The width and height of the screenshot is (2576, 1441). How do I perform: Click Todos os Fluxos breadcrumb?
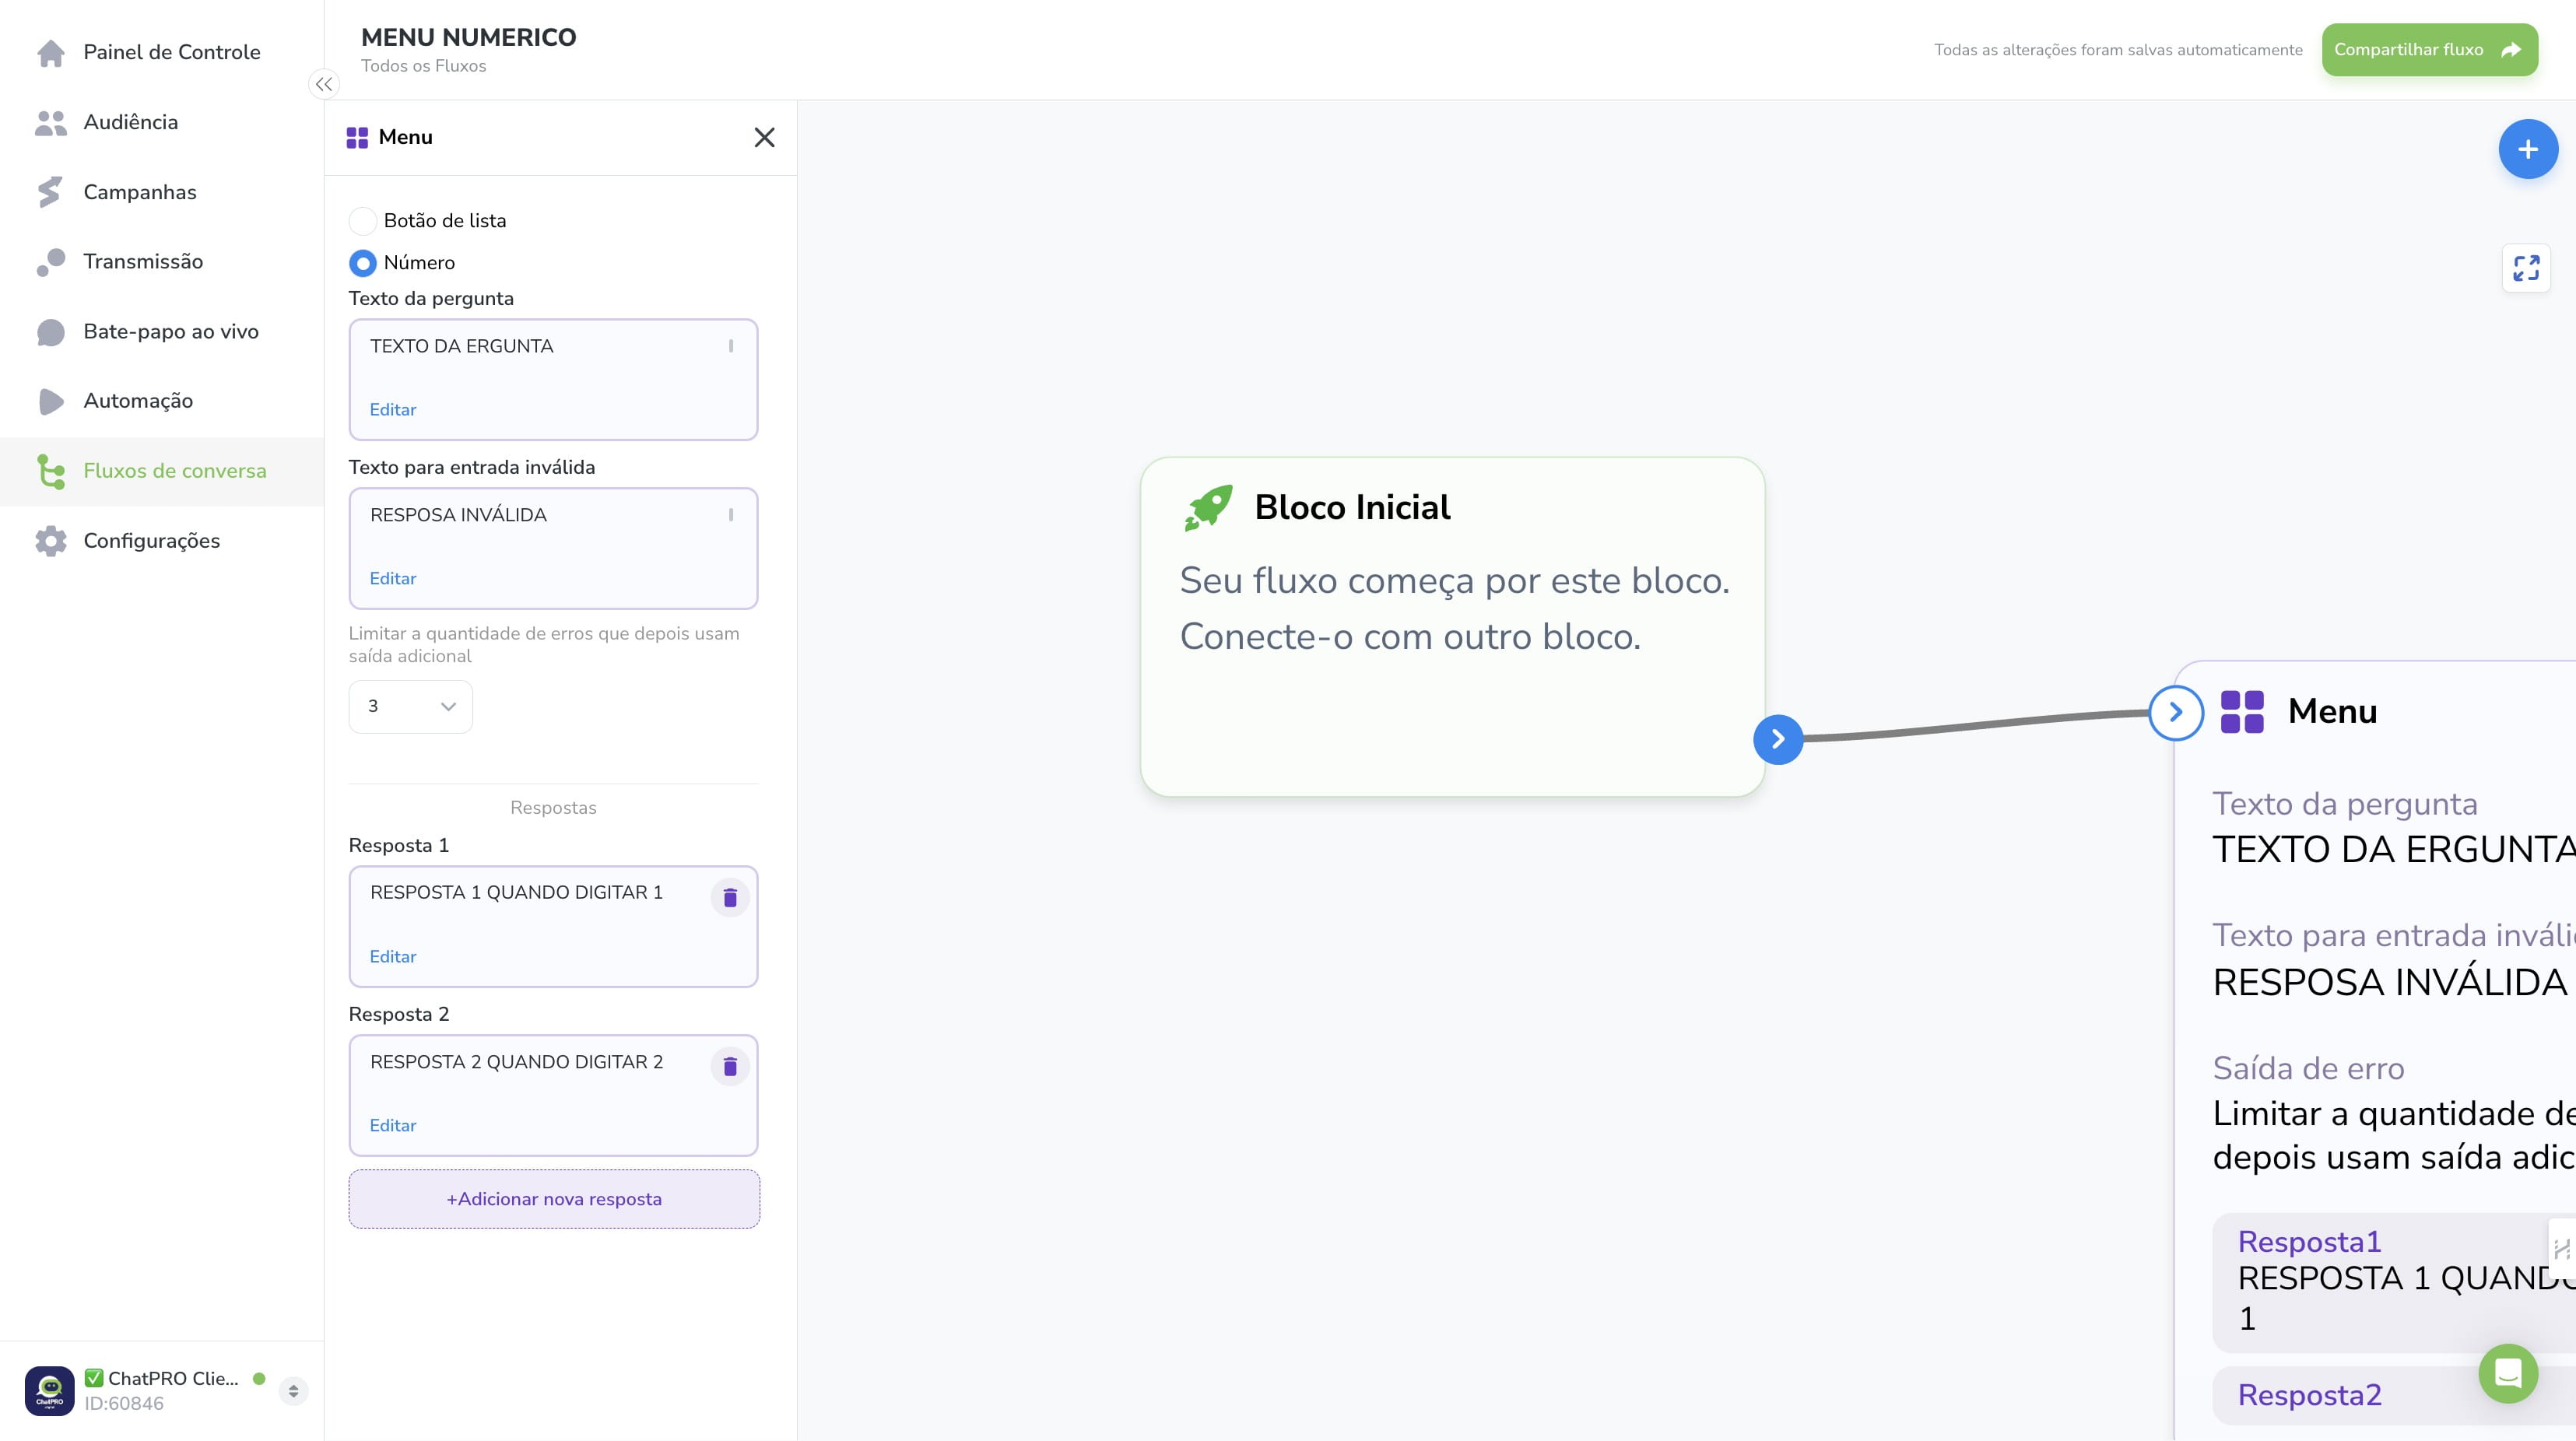[423, 66]
